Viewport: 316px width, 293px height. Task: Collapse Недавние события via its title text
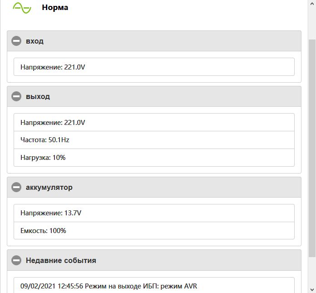61,260
